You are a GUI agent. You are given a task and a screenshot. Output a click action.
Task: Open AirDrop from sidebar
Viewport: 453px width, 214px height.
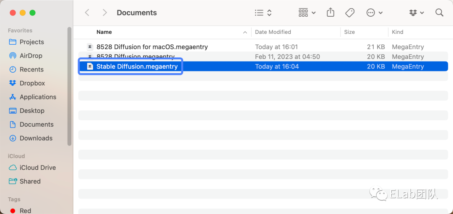tap(31, 56)
